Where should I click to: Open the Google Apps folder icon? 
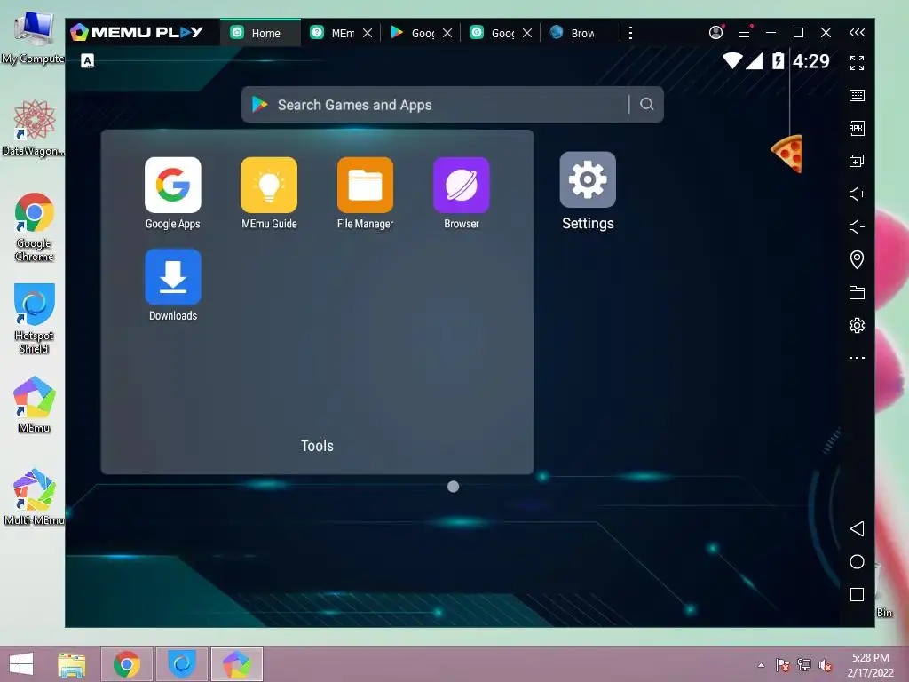(x=173, y=185)
